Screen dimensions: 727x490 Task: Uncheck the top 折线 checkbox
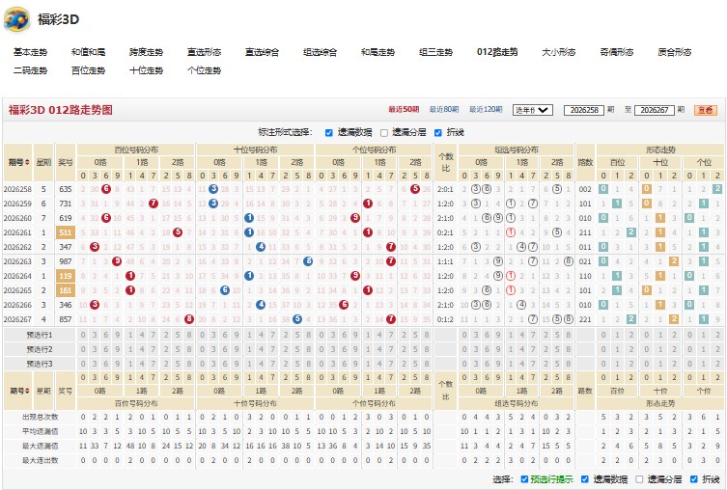tap(438, 133)
